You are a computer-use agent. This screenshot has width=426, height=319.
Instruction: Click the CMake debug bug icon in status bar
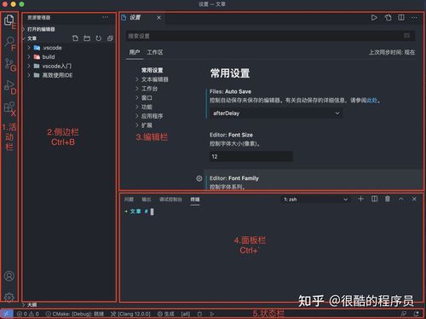(199, 314)
